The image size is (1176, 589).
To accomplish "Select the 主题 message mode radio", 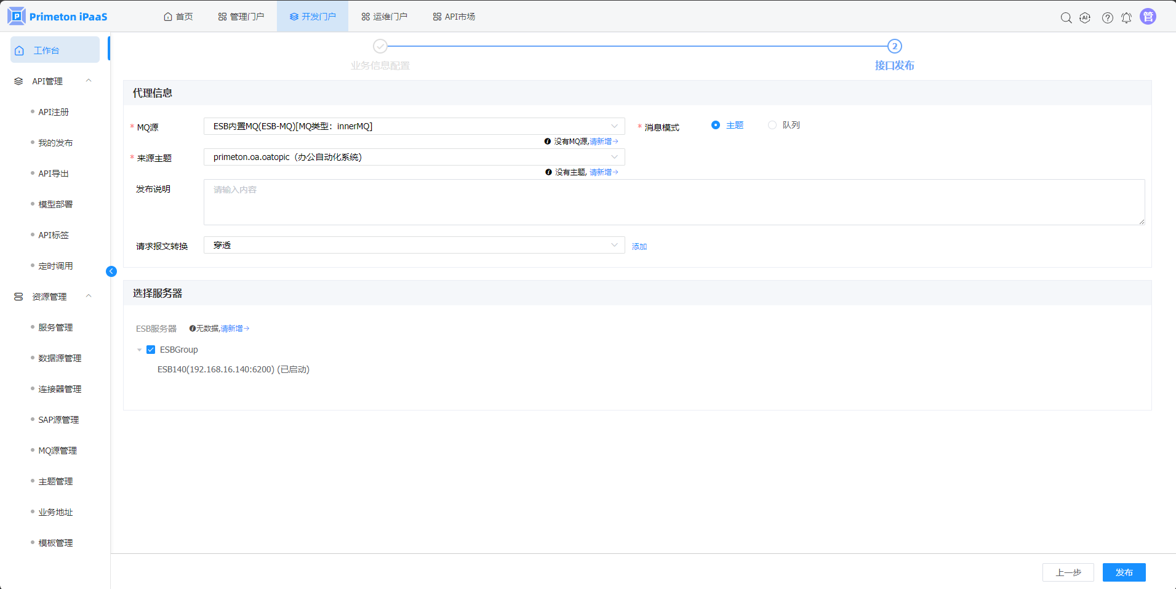I will pos(716,125).
